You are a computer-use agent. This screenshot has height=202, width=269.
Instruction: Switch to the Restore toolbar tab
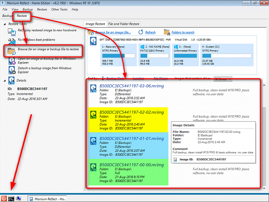22,16
